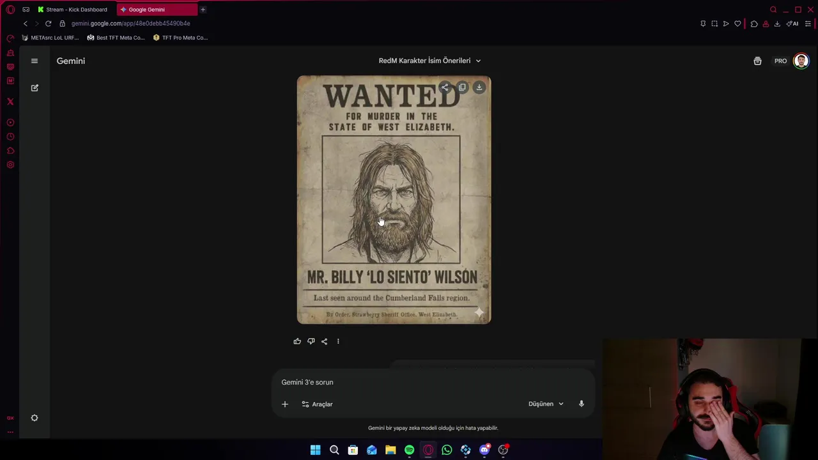Open Opera sidebar settings gear
This screenshot has width=818, height=460.
click(x=10, y=165)
